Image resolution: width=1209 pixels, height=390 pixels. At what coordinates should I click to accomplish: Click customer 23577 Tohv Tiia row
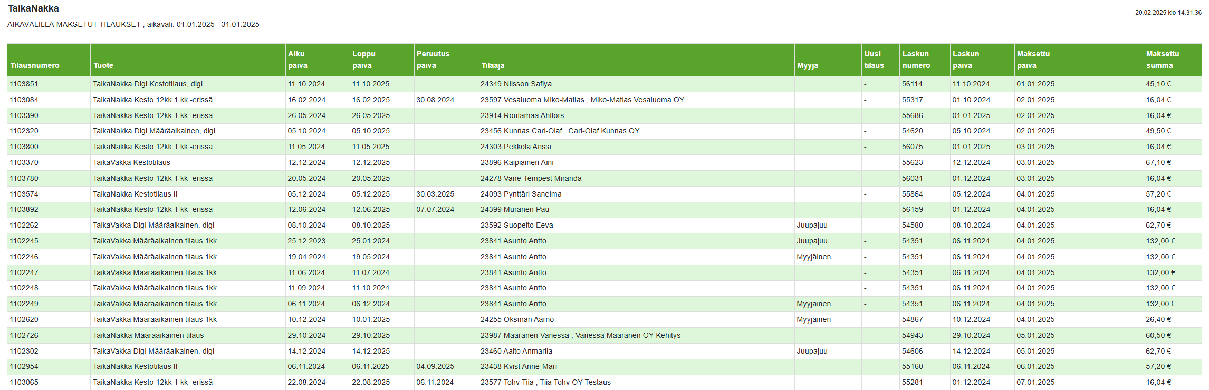[x=545, y=382]
